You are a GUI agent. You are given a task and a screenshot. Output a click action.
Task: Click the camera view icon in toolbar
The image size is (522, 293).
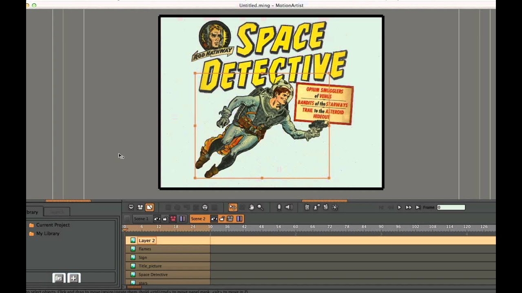point(140,208)
